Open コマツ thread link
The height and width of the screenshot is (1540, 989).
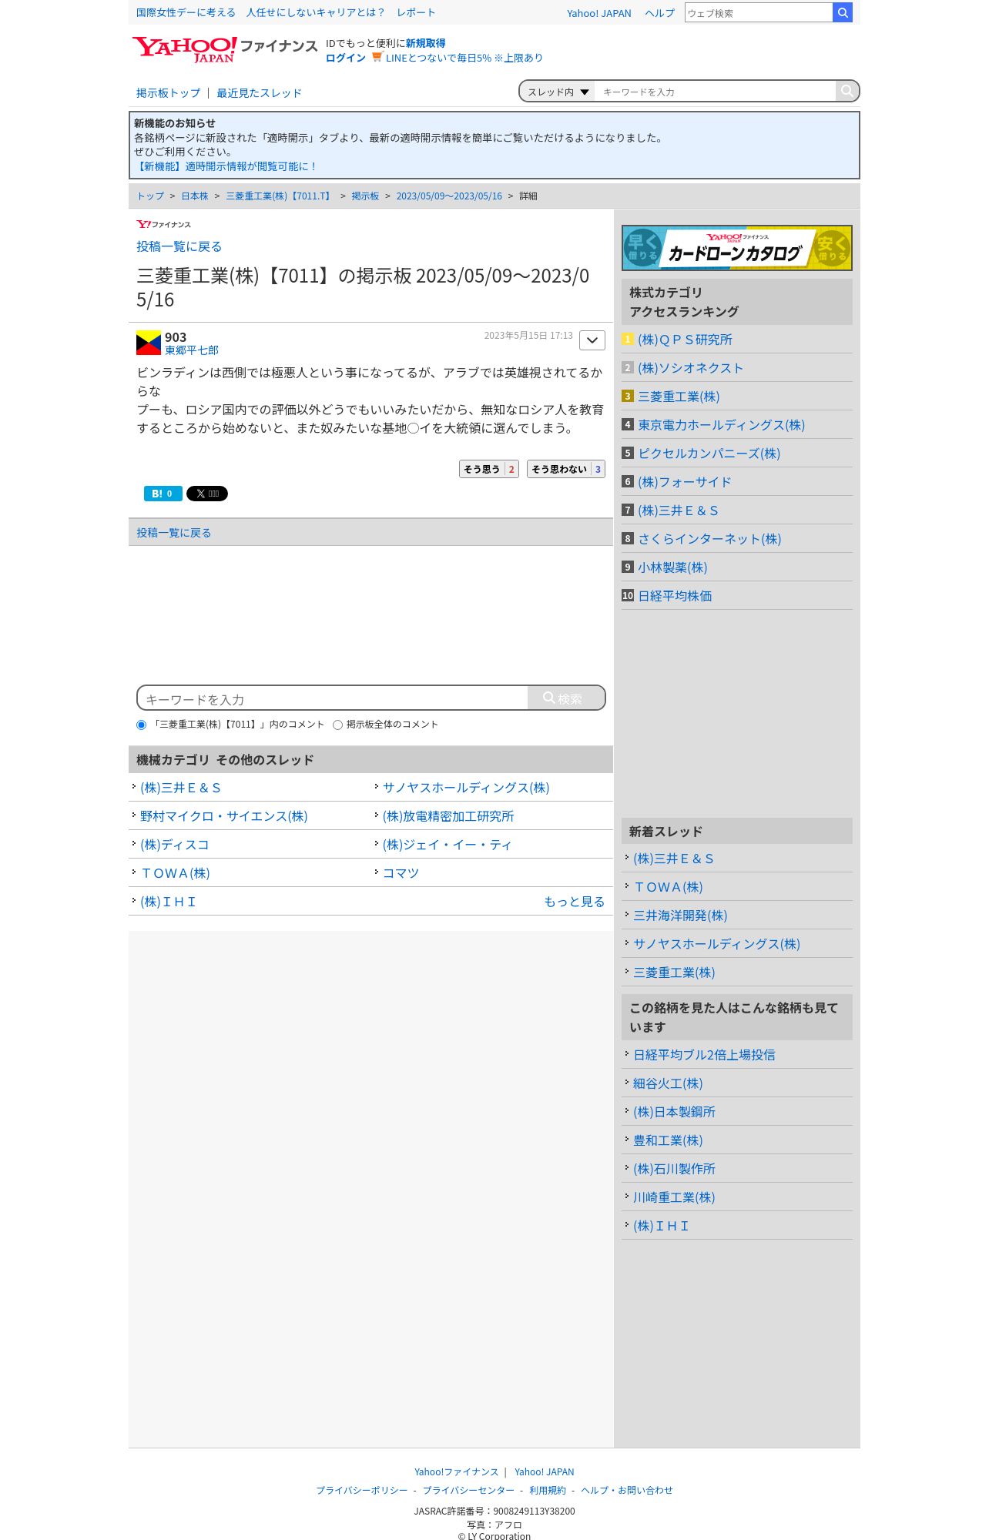[401, 873]
